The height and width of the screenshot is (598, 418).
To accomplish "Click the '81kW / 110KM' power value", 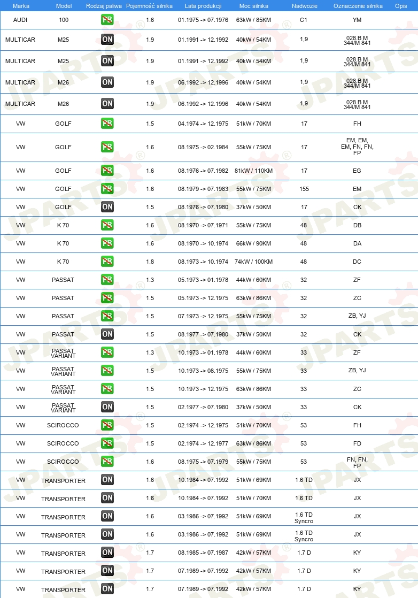I will click(x=253, y=171).
